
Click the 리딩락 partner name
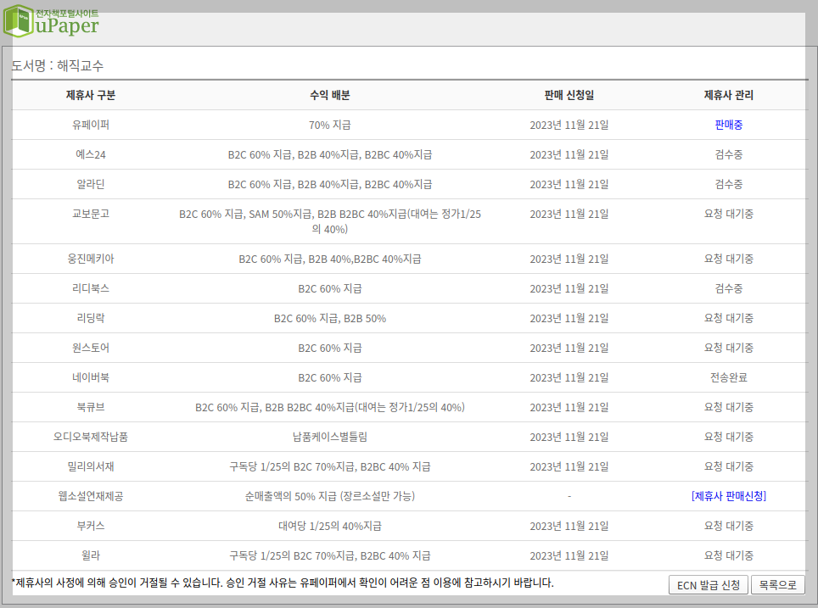coord(90,318)
